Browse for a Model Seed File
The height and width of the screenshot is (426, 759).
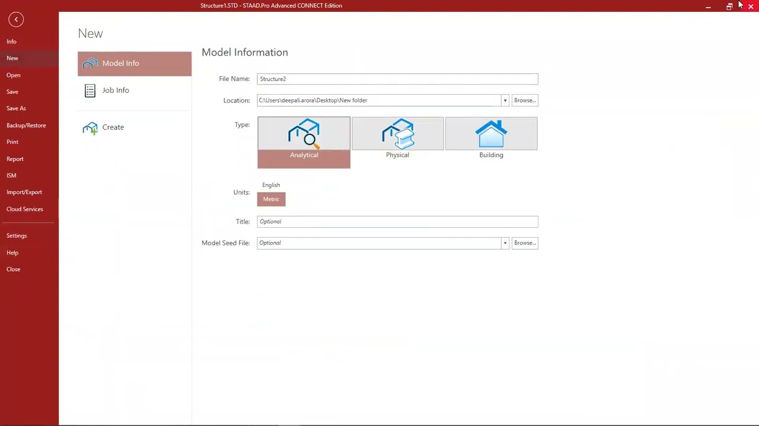[x=525, y=243]
